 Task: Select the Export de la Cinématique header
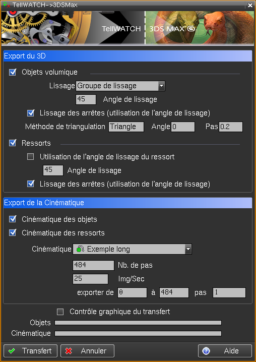(127, 203)
